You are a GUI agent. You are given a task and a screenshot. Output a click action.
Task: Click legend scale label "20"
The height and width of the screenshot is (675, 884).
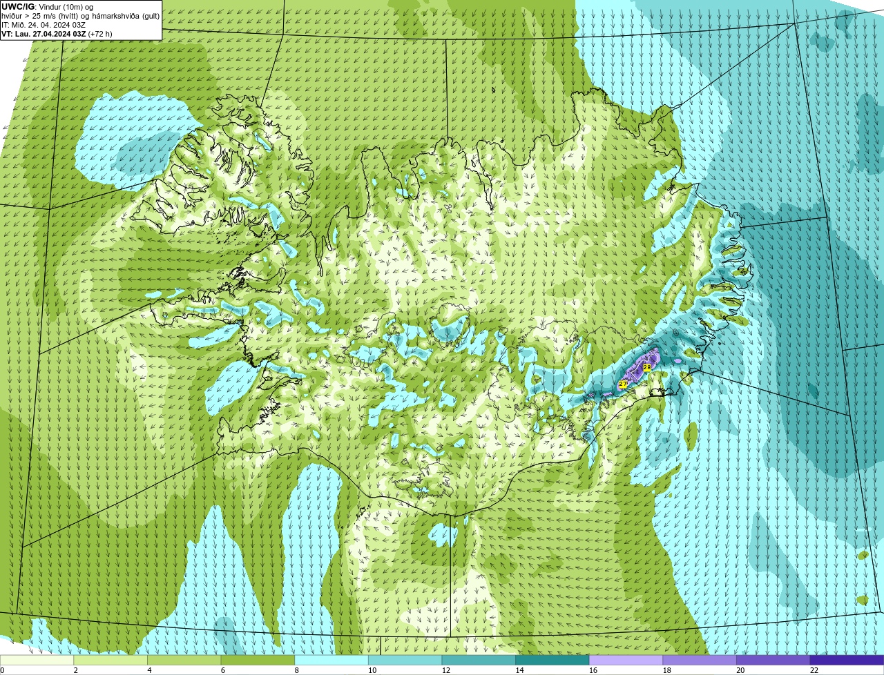coord(741,670)
